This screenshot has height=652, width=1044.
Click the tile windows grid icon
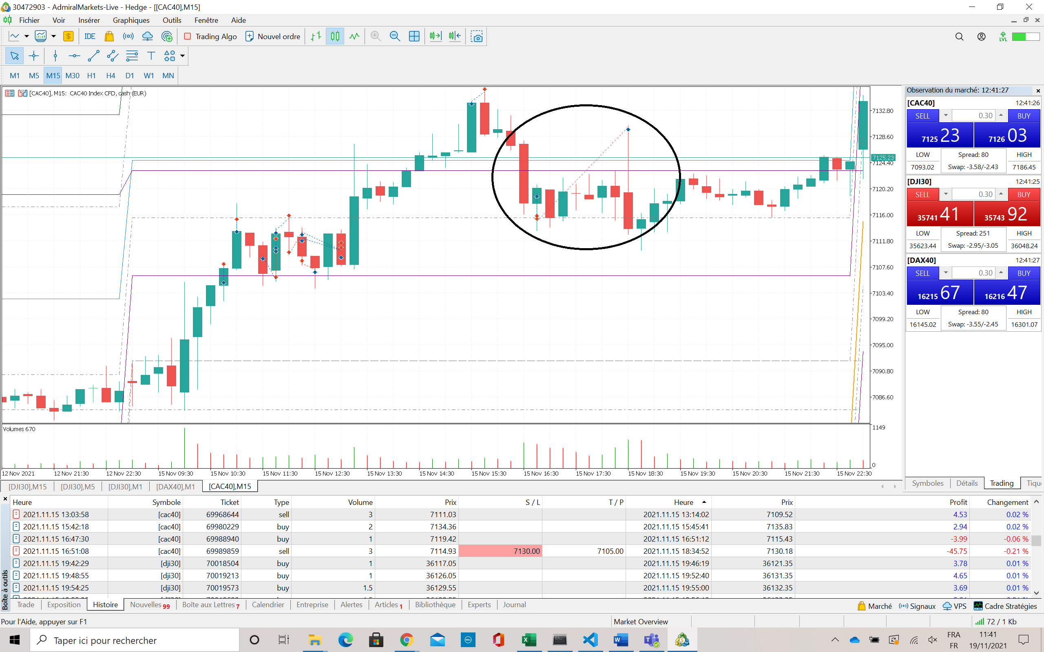pos(414,37)
